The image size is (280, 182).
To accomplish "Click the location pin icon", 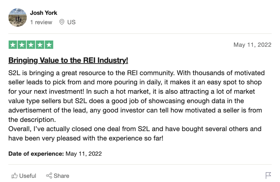I will [x=62, y=22].
